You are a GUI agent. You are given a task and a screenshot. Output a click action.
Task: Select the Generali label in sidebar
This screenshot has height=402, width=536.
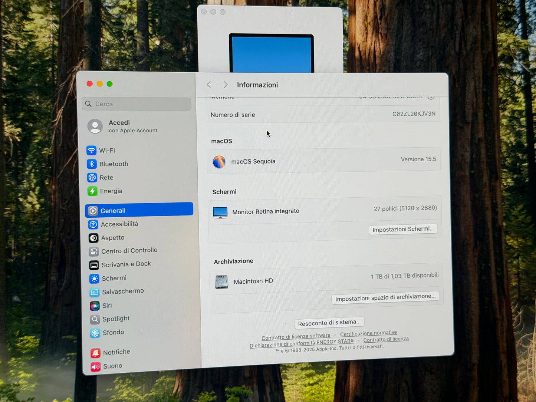(113, 211)
